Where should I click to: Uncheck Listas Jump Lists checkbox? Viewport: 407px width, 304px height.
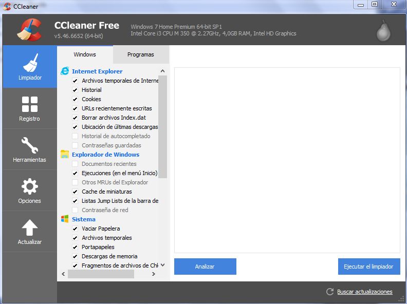click(x=75, y=201)
